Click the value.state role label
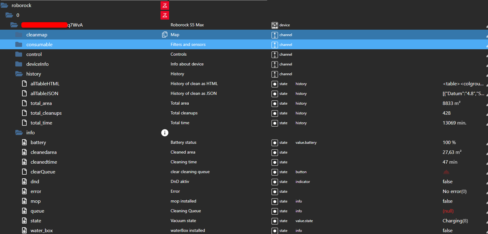488x234 pixels. tap(304, 221)
